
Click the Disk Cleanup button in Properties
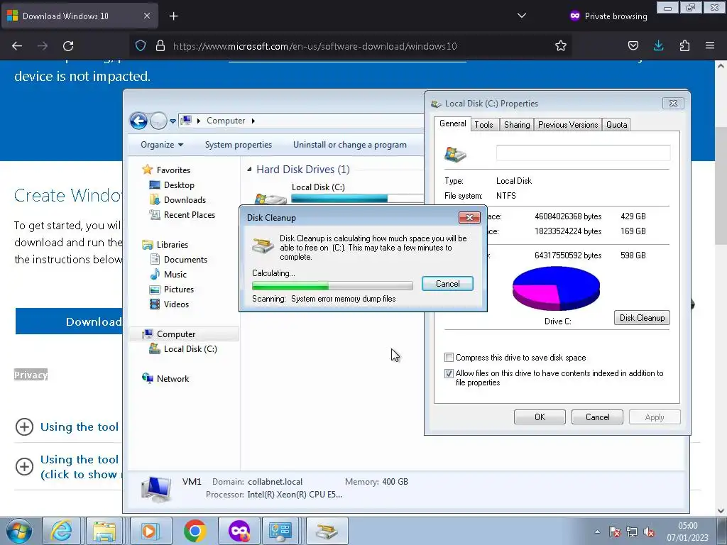click(x=642, y=318)
